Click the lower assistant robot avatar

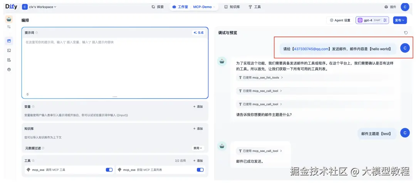[222, 146]
